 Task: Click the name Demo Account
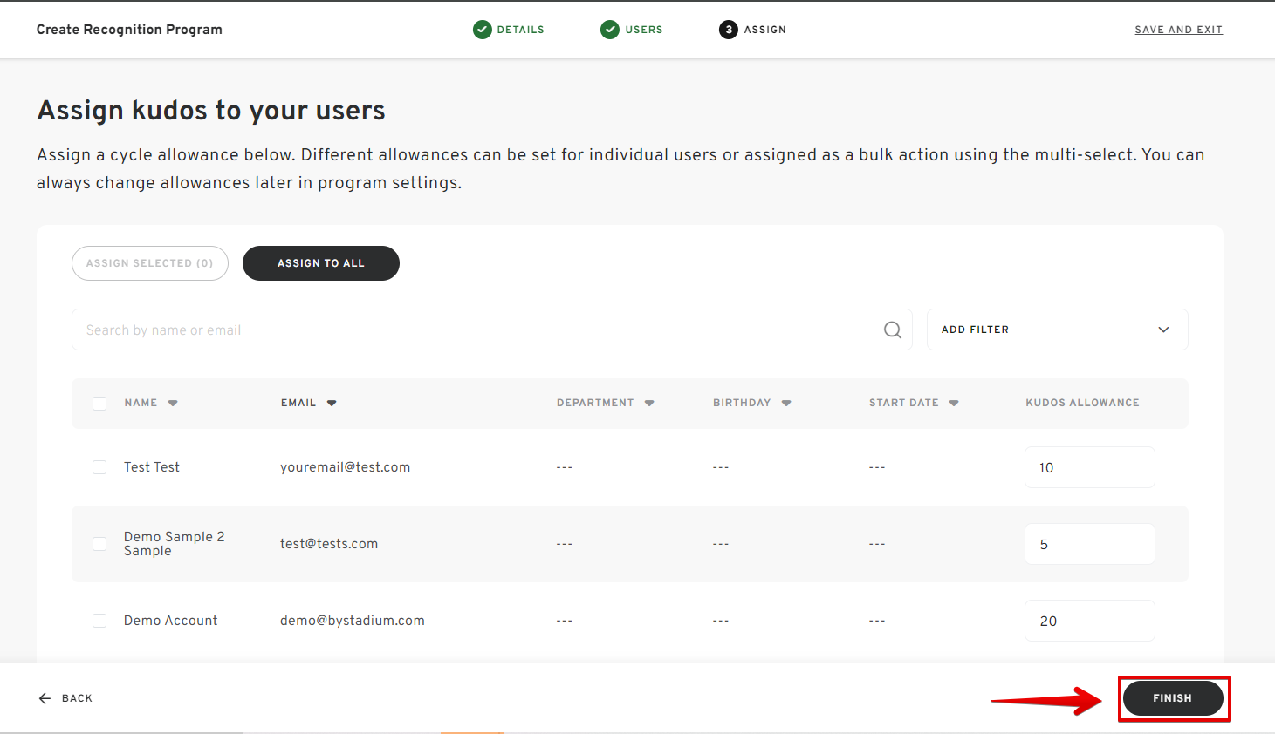click(x=171, y=621)
